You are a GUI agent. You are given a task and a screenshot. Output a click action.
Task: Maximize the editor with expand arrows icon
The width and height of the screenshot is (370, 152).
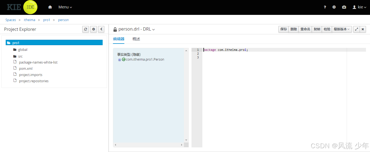coord(356,29)
